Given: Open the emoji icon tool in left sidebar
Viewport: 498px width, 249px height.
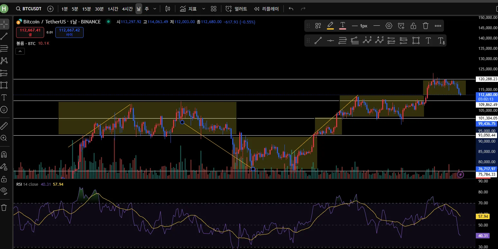Looking at the screenshot, I should pos(4,110).
